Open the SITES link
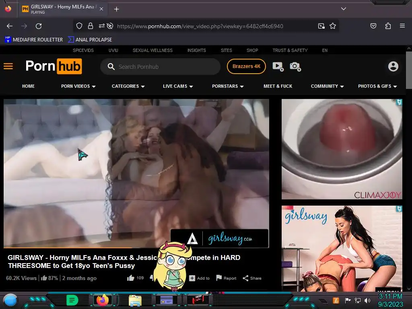412x309 pixels. [226, 50]
